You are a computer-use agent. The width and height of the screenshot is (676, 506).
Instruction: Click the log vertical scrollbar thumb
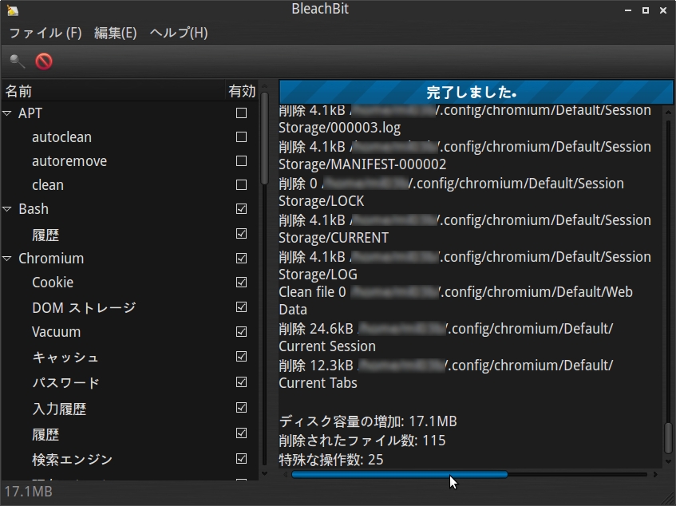(x=668, y=438)
